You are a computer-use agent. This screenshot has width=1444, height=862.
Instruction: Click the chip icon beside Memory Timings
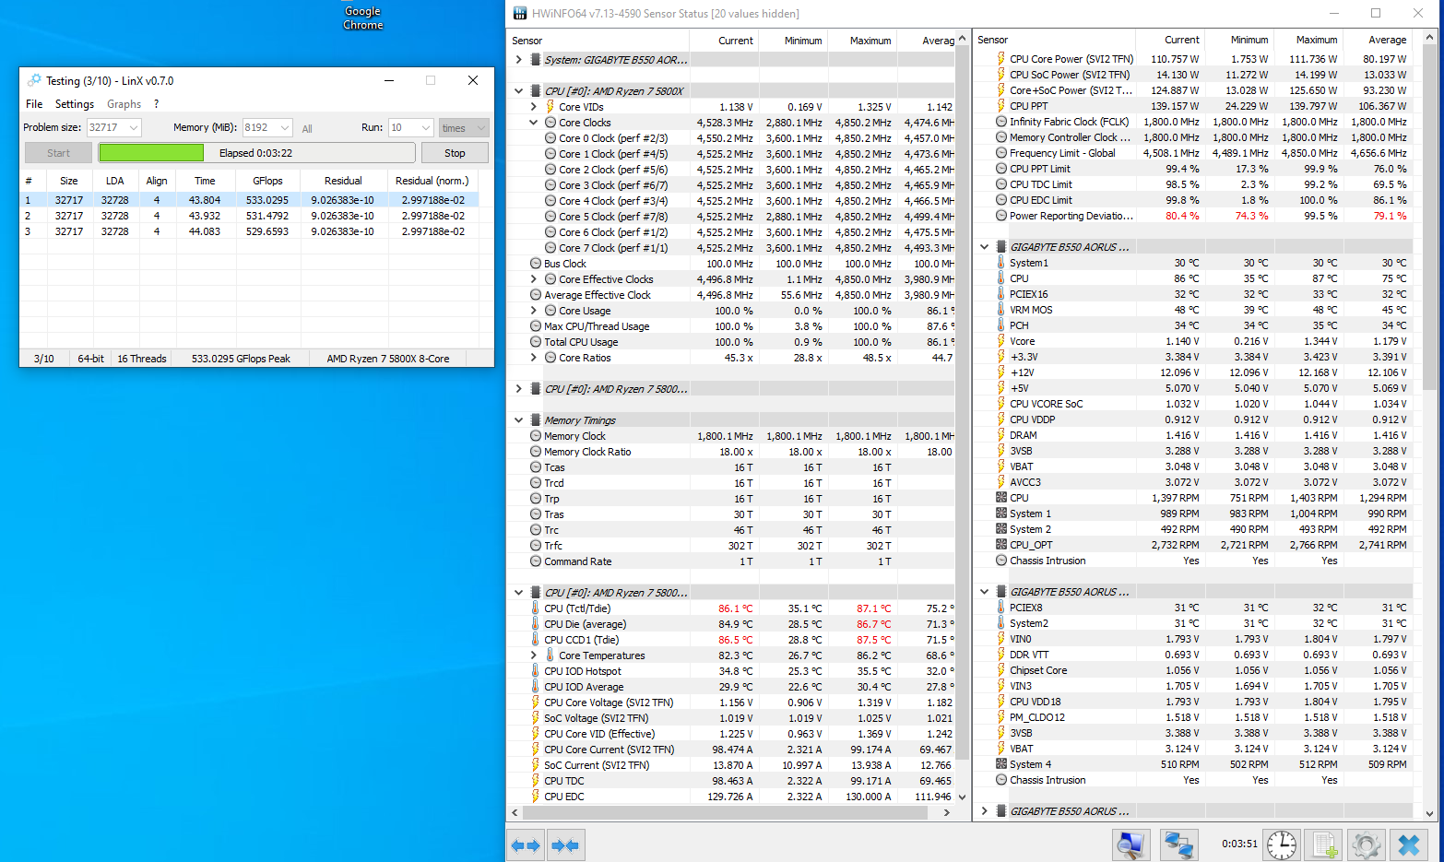(x=536, y=420)
